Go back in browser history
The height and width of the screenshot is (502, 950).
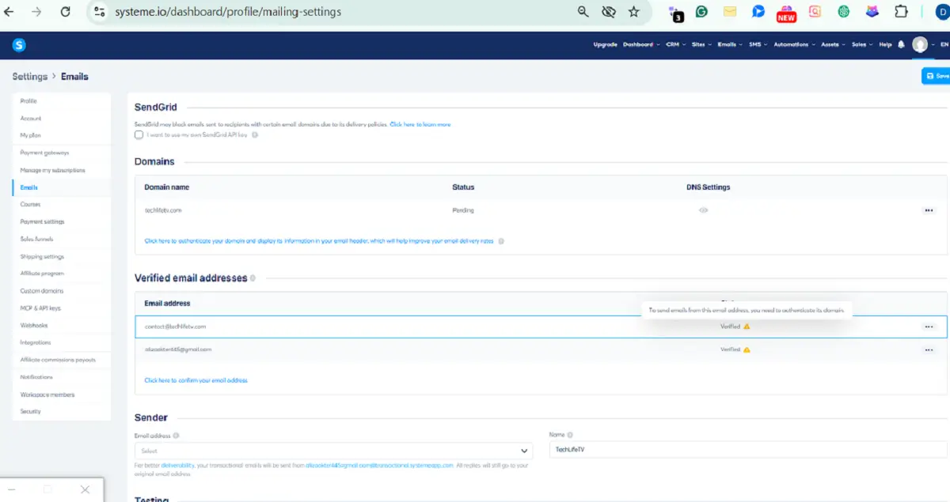[x=9, y=12]
